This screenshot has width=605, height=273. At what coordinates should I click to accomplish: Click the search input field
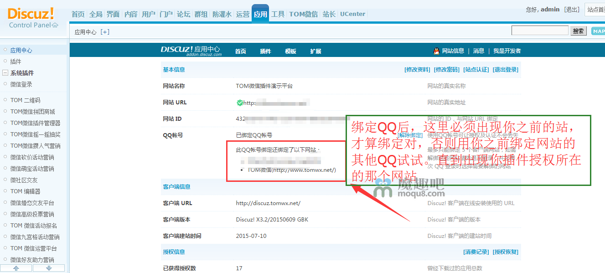[x=540, y=31]
